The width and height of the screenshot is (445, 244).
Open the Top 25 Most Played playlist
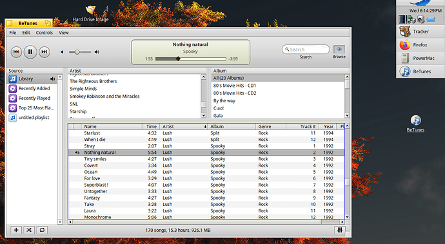point(32,108)
